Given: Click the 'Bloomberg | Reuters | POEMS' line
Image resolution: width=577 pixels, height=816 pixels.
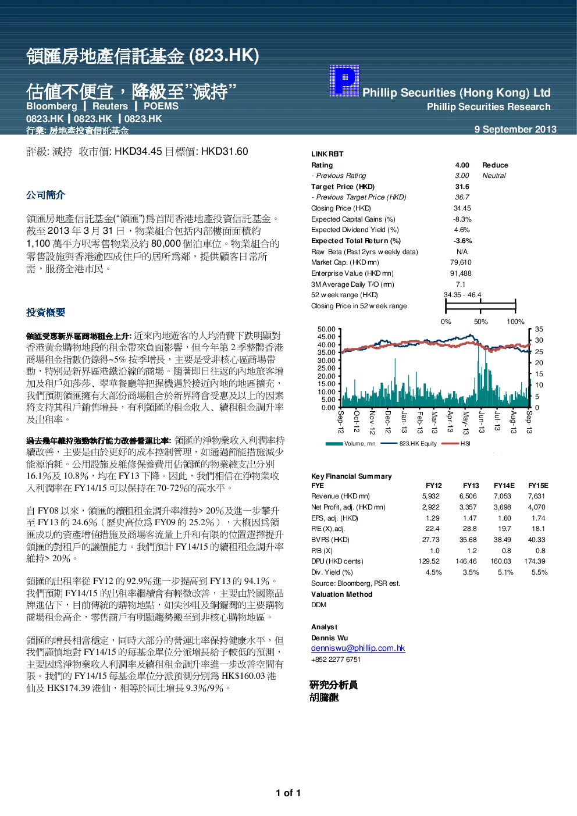Looking at the screenshot, I should [x=102, y=106].
